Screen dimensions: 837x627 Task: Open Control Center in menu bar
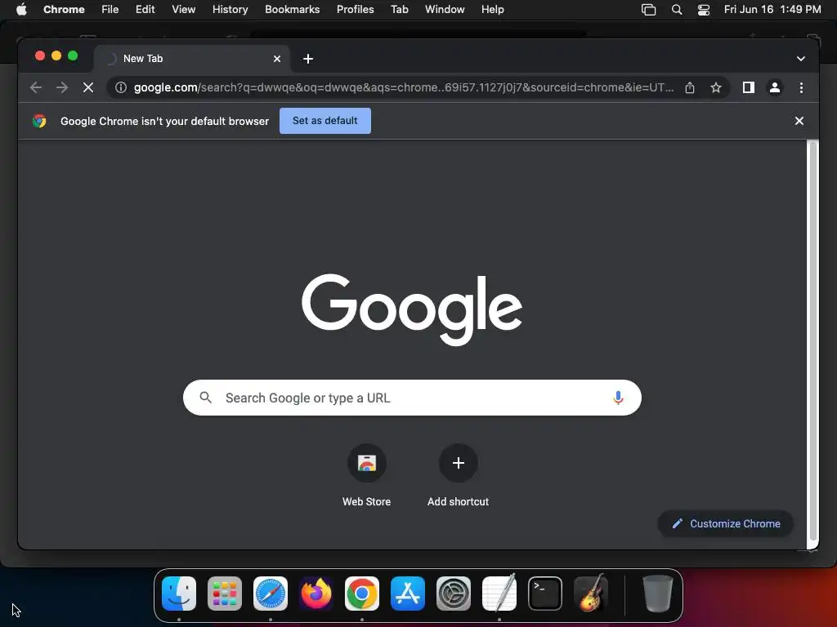click(x=704, y=10)
